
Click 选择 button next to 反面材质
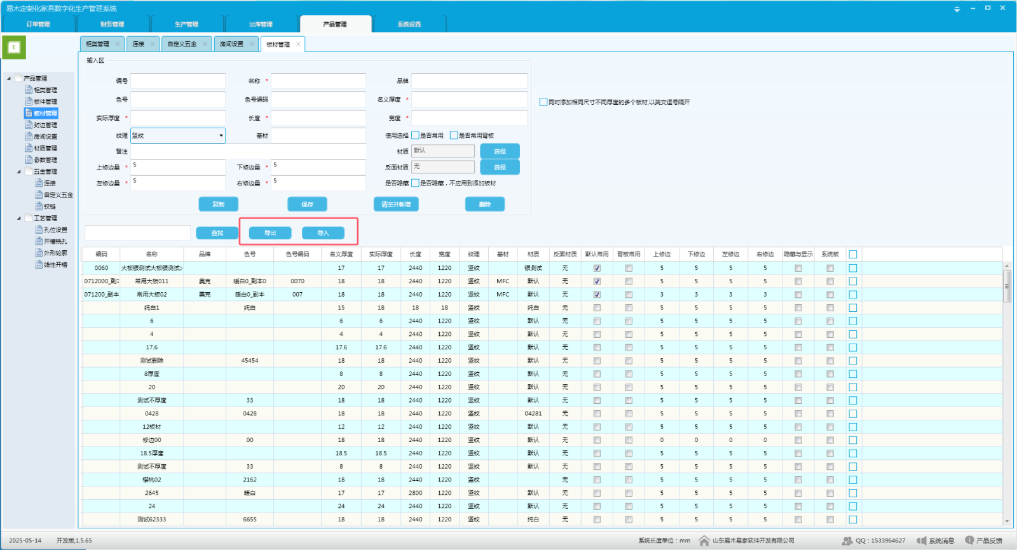[500, 167]
